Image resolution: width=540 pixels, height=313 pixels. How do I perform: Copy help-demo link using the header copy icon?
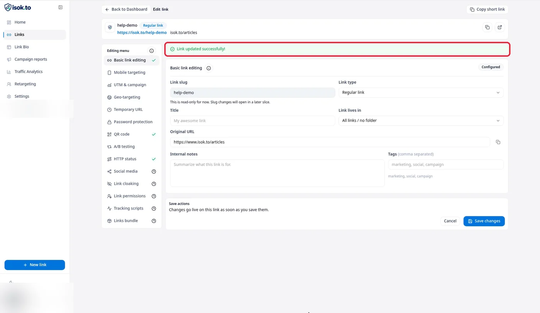tap(487, 27)
